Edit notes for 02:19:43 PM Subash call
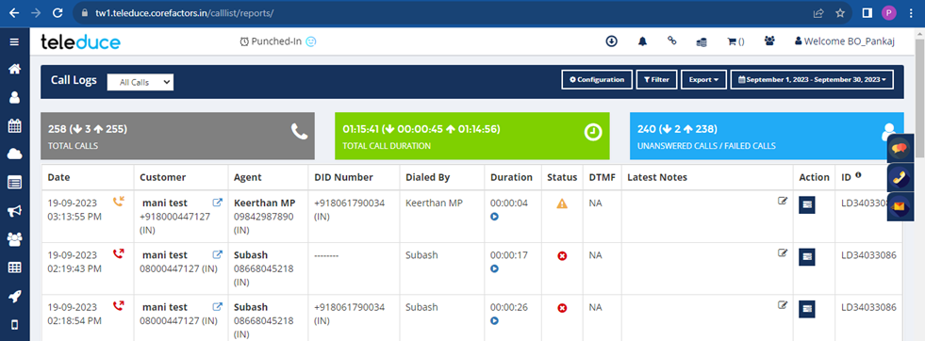Screen dimensions: 925x341 783,253
